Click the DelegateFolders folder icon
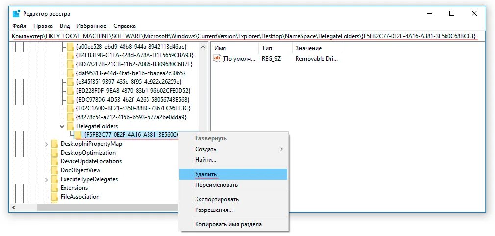 pos(70,126)
